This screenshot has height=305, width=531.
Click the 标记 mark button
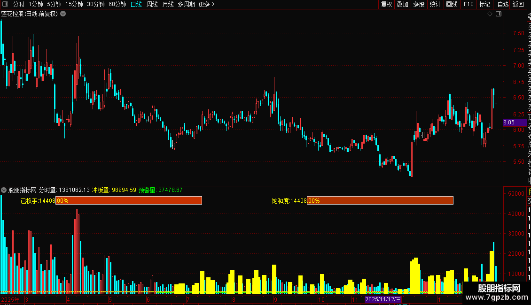click(484, 4)
